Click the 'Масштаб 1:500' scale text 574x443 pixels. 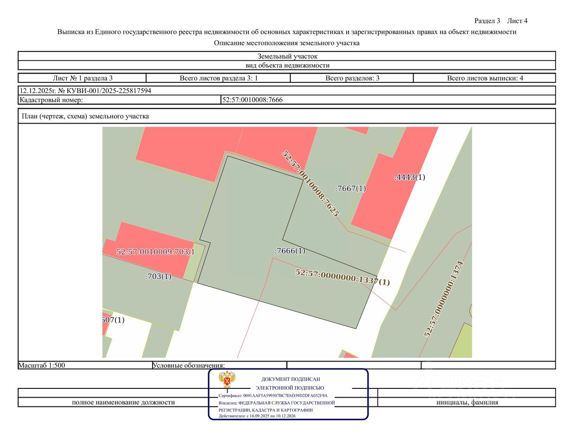[x=42, y=365]
